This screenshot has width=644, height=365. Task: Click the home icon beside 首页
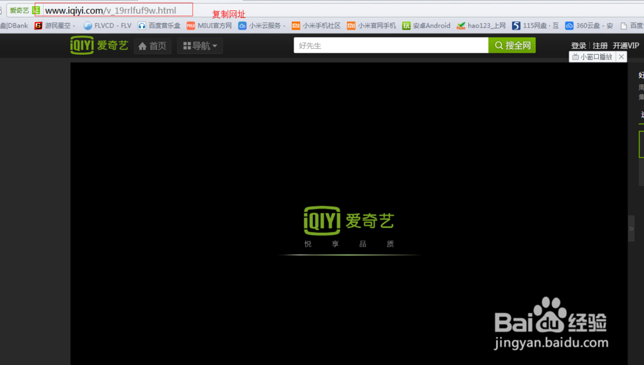pyautogui.click(x=142, y=46)
